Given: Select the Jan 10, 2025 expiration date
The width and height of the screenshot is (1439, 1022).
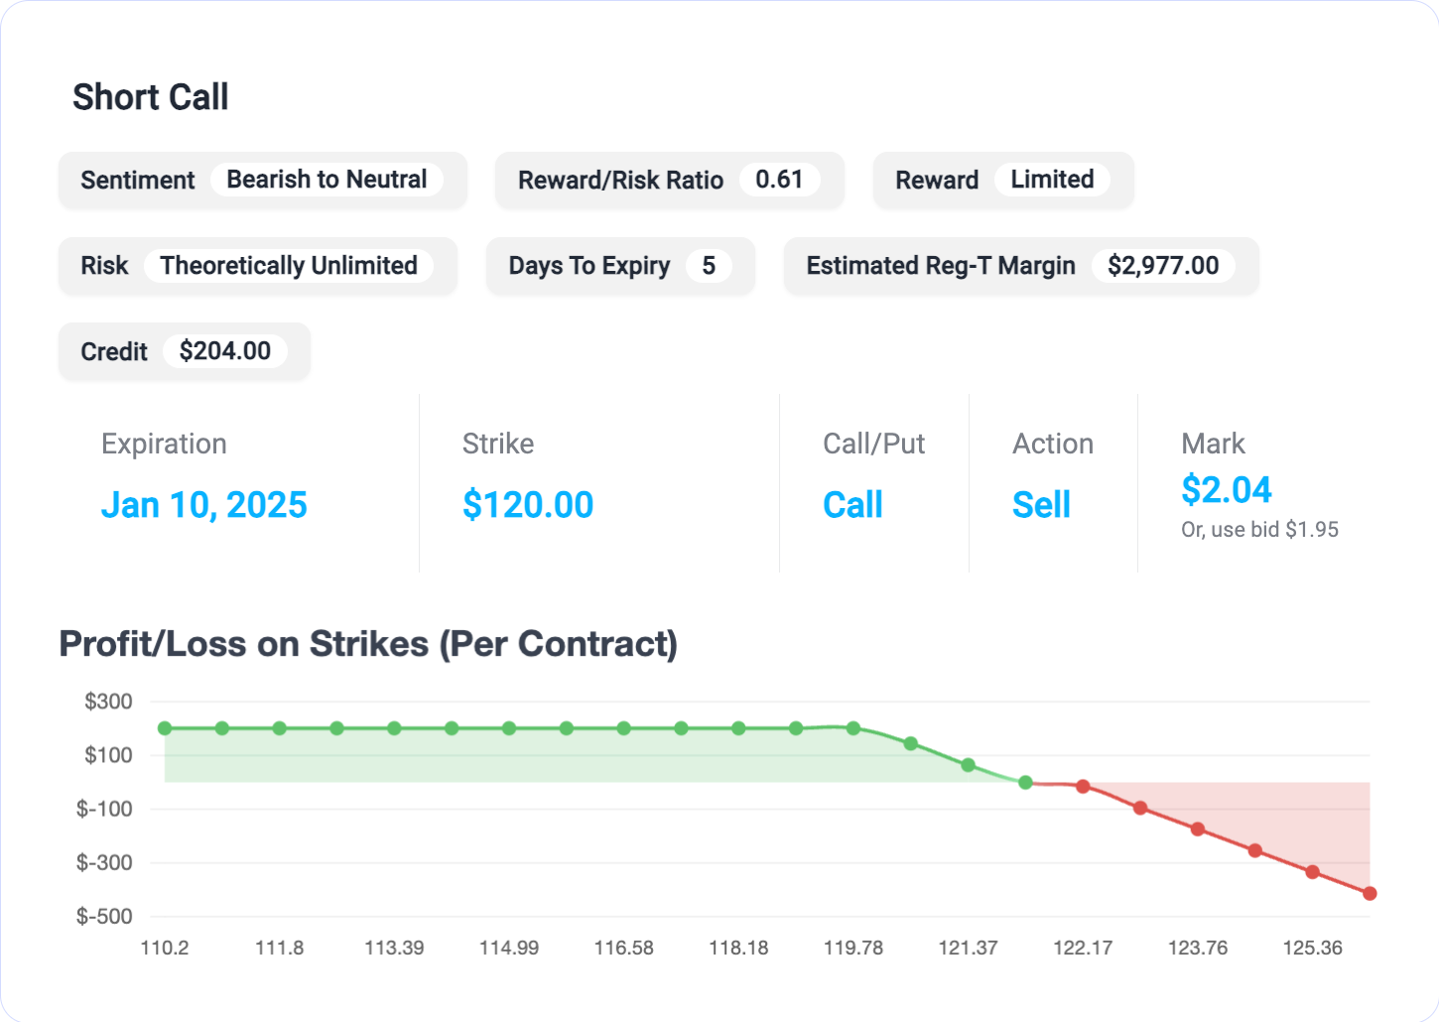Looking at the screenshot, I should (x=203, y=505).
